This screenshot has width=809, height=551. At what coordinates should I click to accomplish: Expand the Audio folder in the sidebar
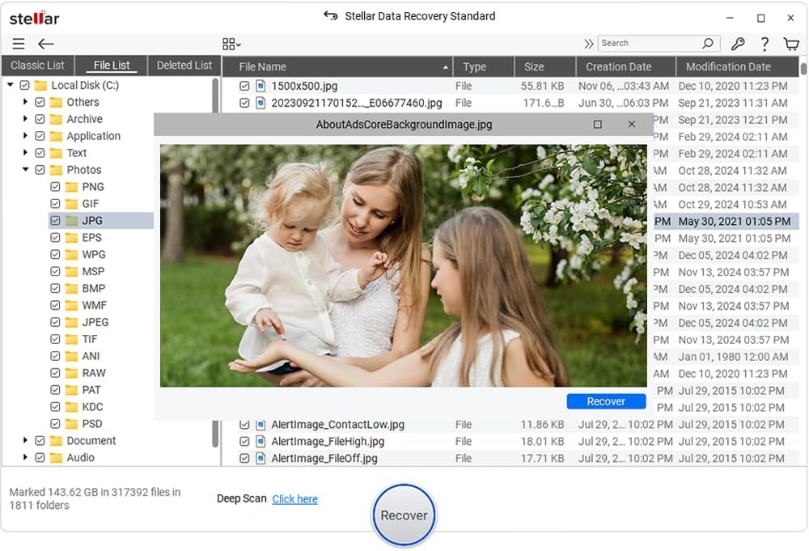coord(25,457)
